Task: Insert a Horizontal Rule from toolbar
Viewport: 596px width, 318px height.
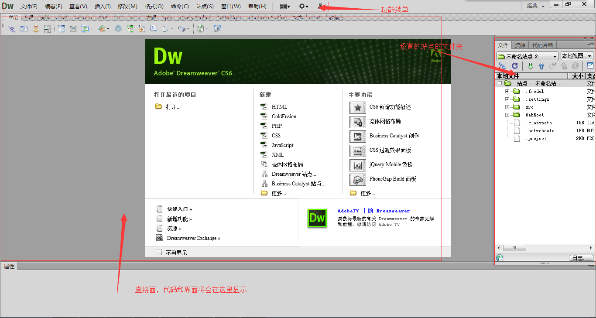Action: pyautogui.click(x=48, y=29)
